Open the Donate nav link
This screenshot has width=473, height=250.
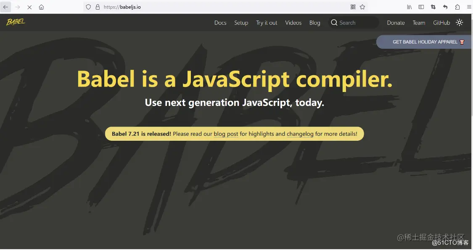point(396,23)
